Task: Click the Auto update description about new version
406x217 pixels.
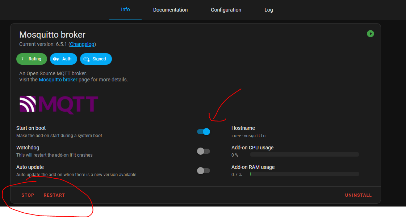Action: click(76, 175)
